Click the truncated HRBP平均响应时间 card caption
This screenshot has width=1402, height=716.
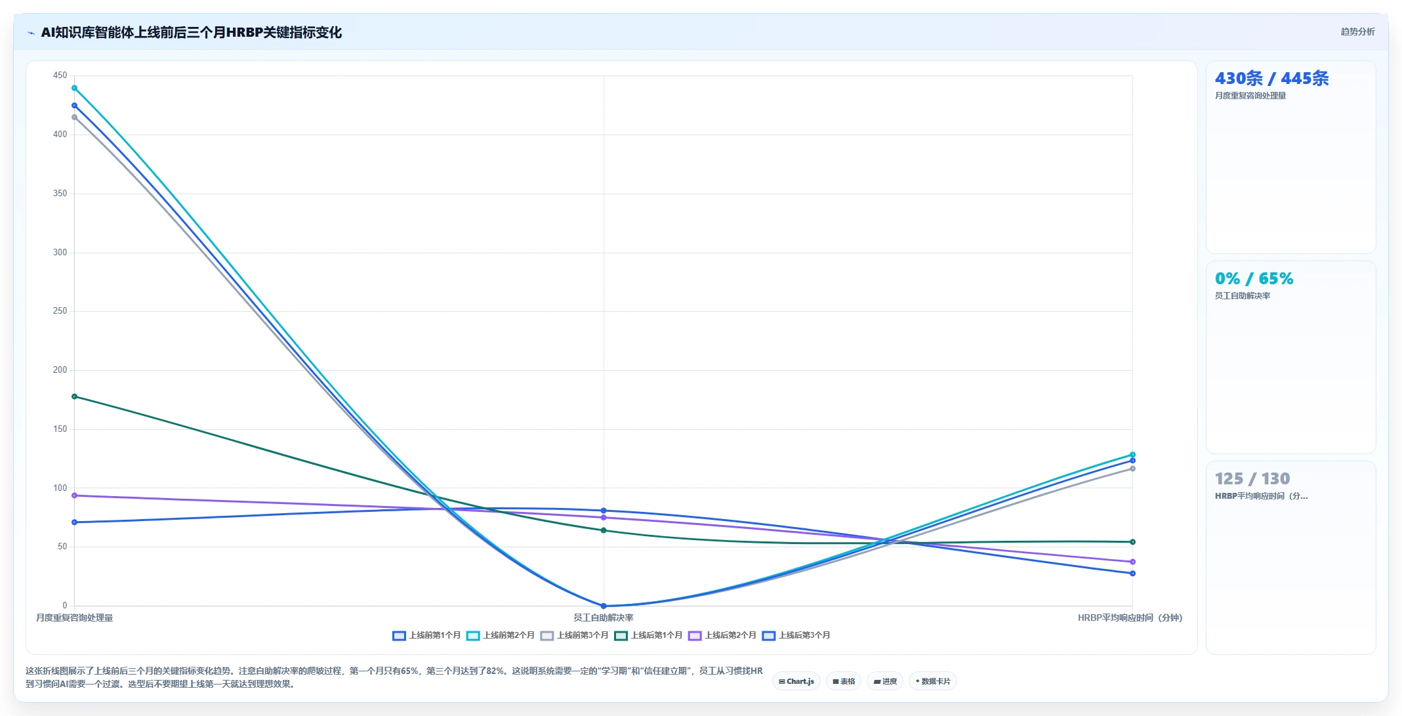[x=1261, y=496]
